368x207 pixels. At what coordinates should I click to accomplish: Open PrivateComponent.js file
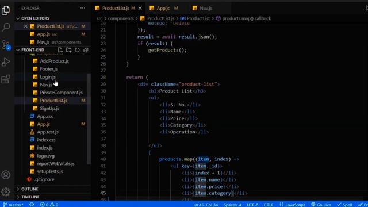pyautogui.click(x=61, y=93)
